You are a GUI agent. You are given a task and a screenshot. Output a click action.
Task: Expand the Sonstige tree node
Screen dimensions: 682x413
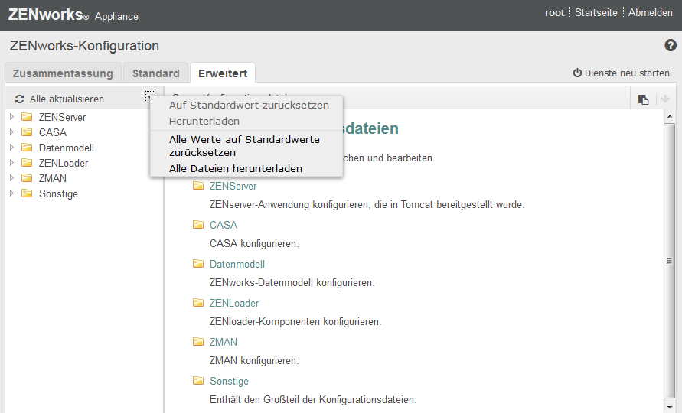click(12, 193)
